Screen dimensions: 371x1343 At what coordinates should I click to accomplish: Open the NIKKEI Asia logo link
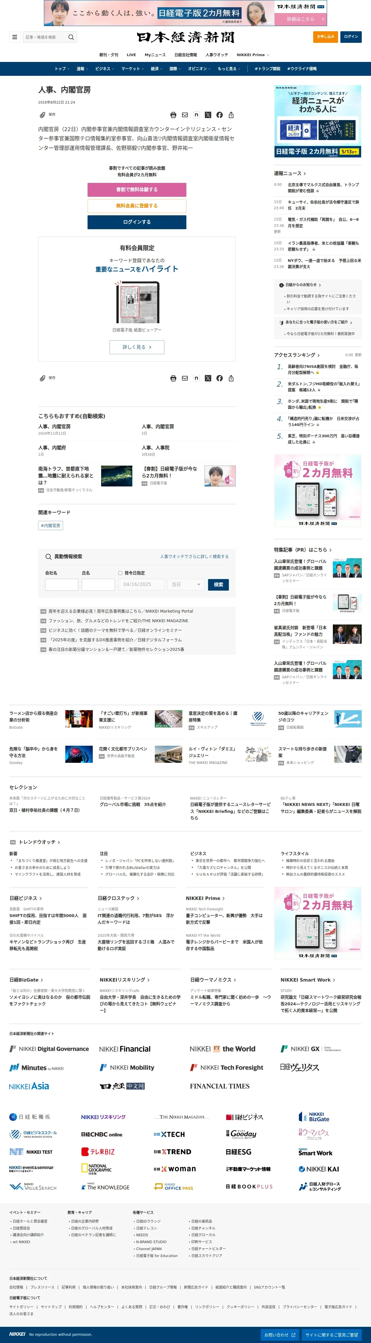tap(29, 1086)
